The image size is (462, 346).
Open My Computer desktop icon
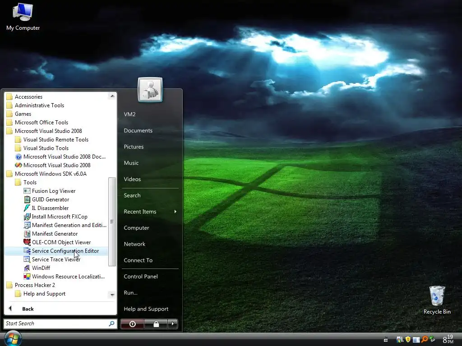click(23, 17)
